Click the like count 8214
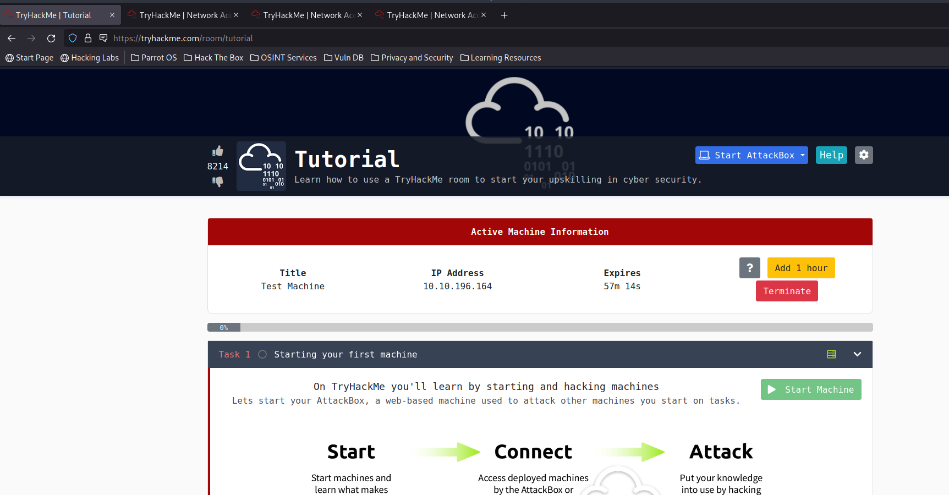949x495 pixels. click(218, 166)
